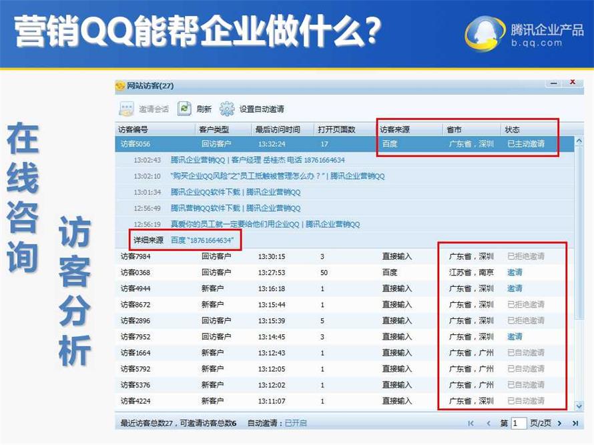594x445 pixels.
Task: Open auto-invite settings gear icon
Action: [227, 109]
